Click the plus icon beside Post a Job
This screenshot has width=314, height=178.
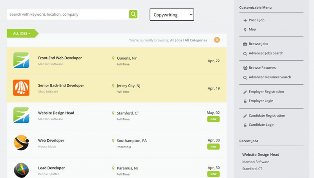(x=245, y=20)
